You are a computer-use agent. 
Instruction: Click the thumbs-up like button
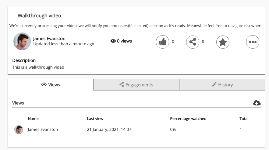pyautogui.click(x=162, y=42)
